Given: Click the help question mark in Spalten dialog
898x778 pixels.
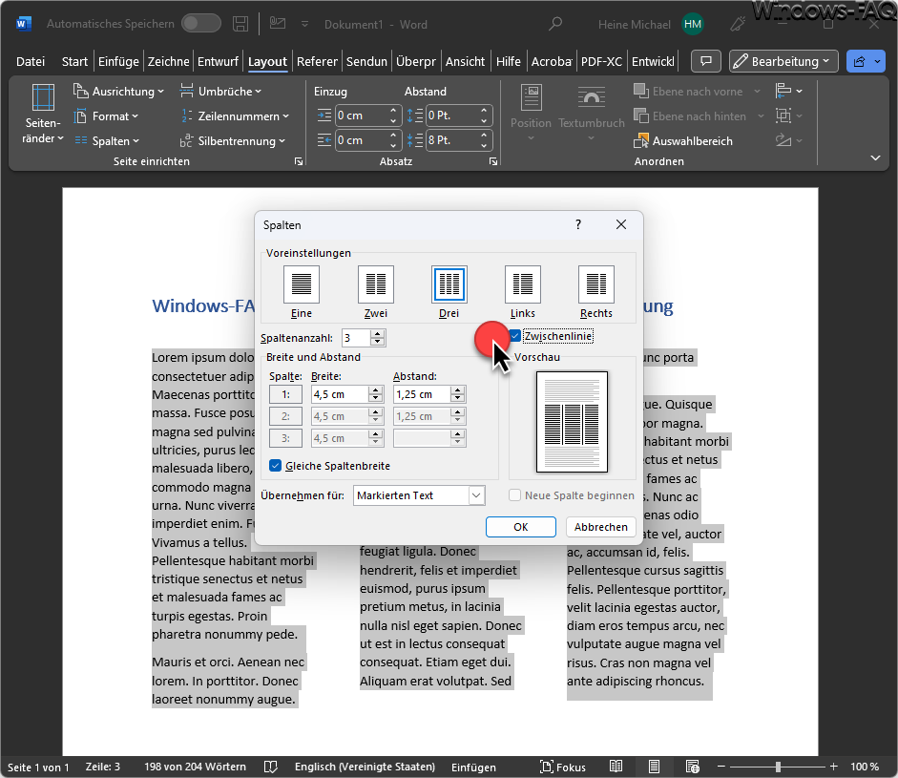Looking at the screenshot, I should [x=578, y=224].
